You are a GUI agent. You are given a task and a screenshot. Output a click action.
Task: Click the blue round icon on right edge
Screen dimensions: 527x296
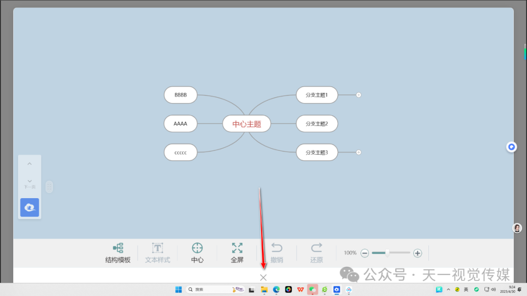511,147
